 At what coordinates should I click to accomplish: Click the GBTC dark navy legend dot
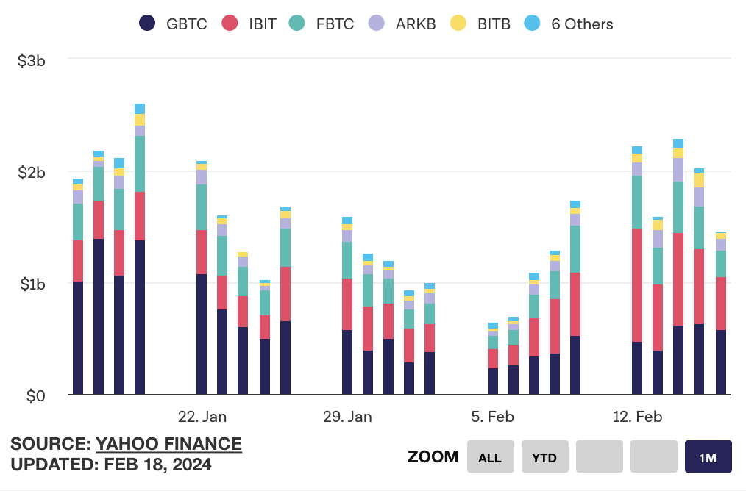pos(147,24)
